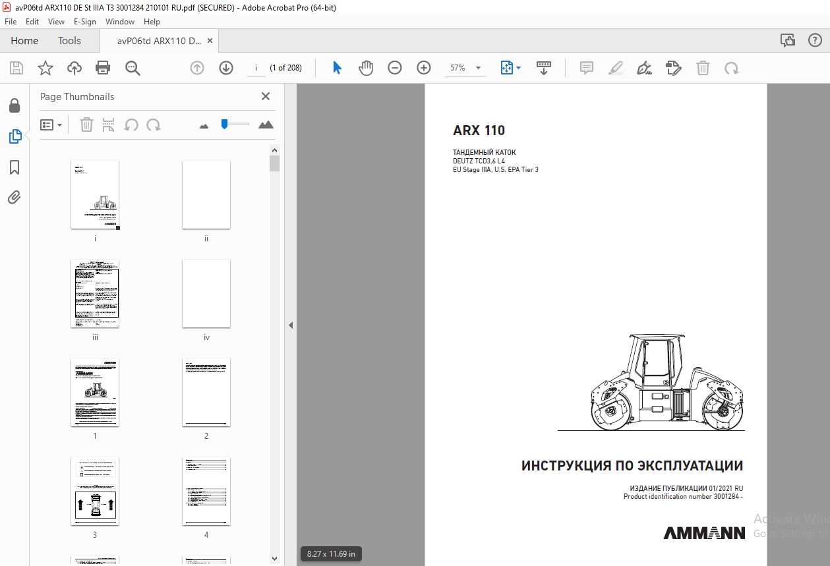
Task: Click the scrolling mode toolbar icon
Action: [544, 68]
